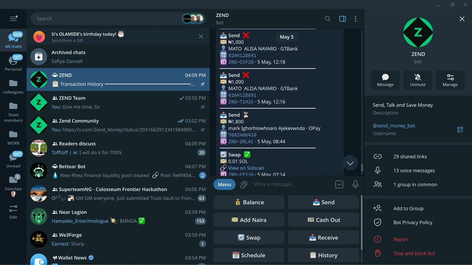The image size is (472, 265).
Task: Switch to the Ironclaw folder
Action: [13, 185]
